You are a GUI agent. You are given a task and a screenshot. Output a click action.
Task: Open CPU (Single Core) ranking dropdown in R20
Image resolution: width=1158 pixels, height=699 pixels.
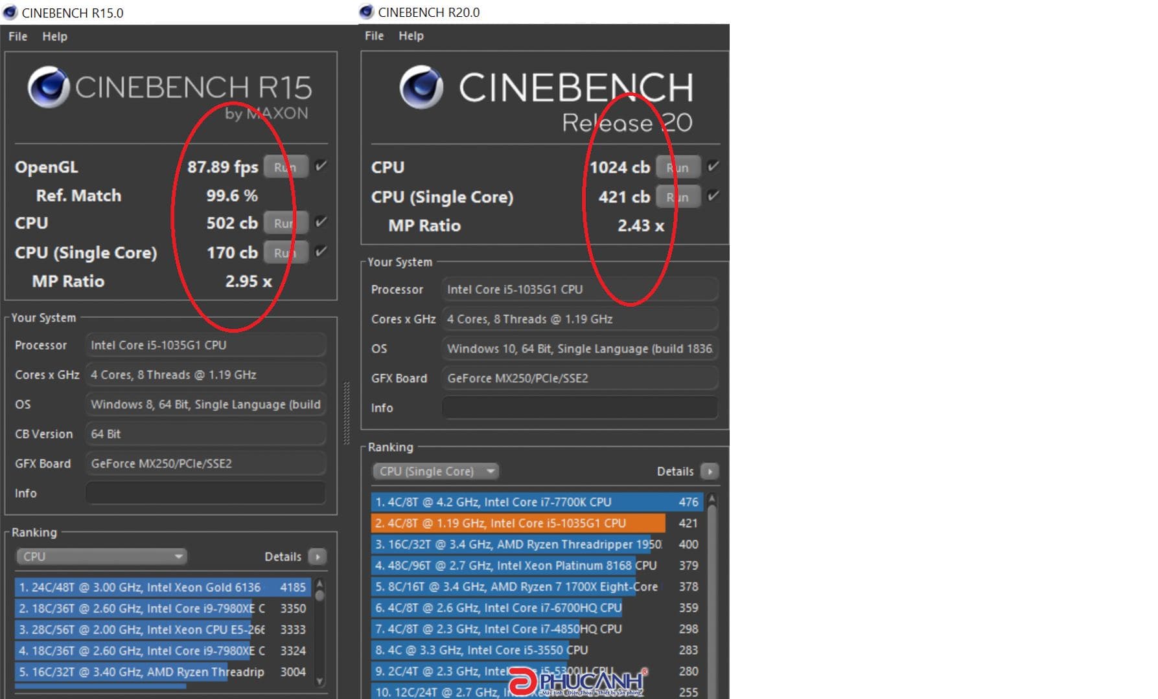tap(437, 471)
